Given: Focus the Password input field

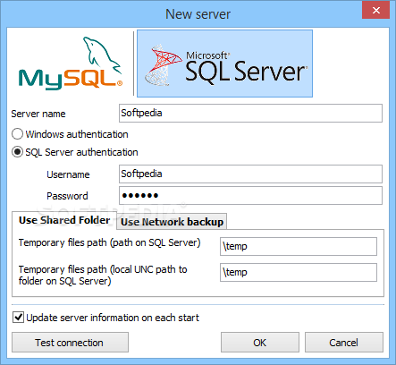Looking at the screenshot, I should pos(250,196).
